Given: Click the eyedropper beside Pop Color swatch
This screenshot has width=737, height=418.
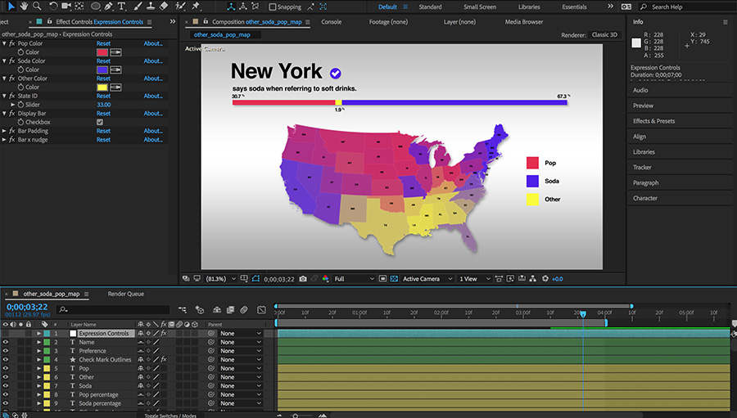Looking at the screenshot, I should coord(115,52).
